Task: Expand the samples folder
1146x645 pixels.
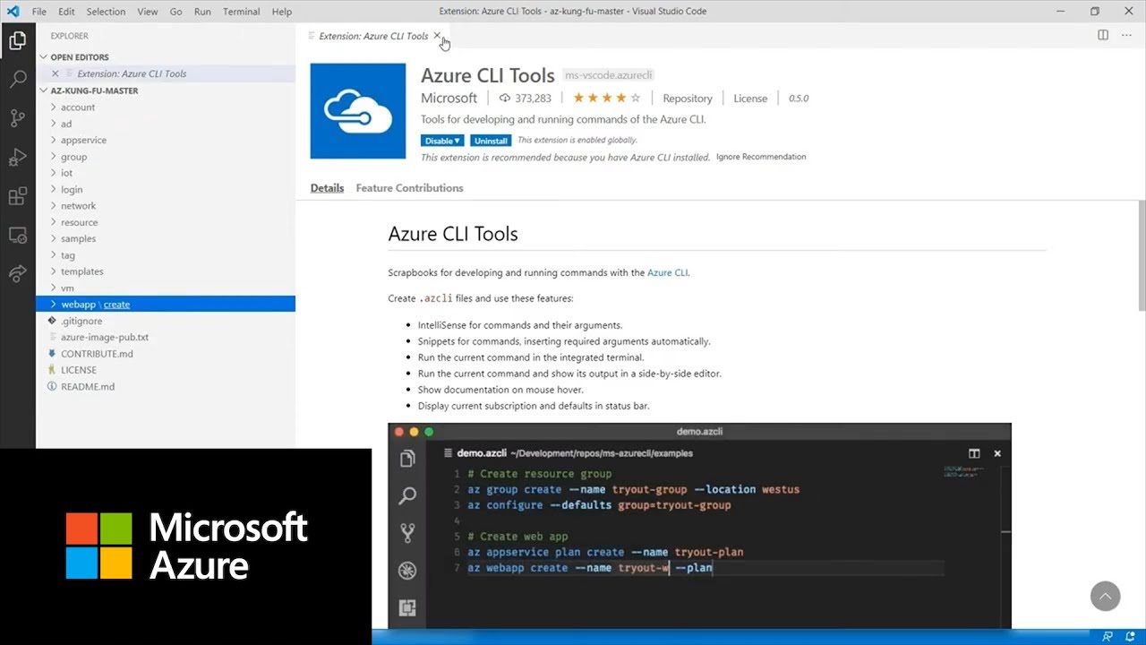Action: (x=166, y=238)
